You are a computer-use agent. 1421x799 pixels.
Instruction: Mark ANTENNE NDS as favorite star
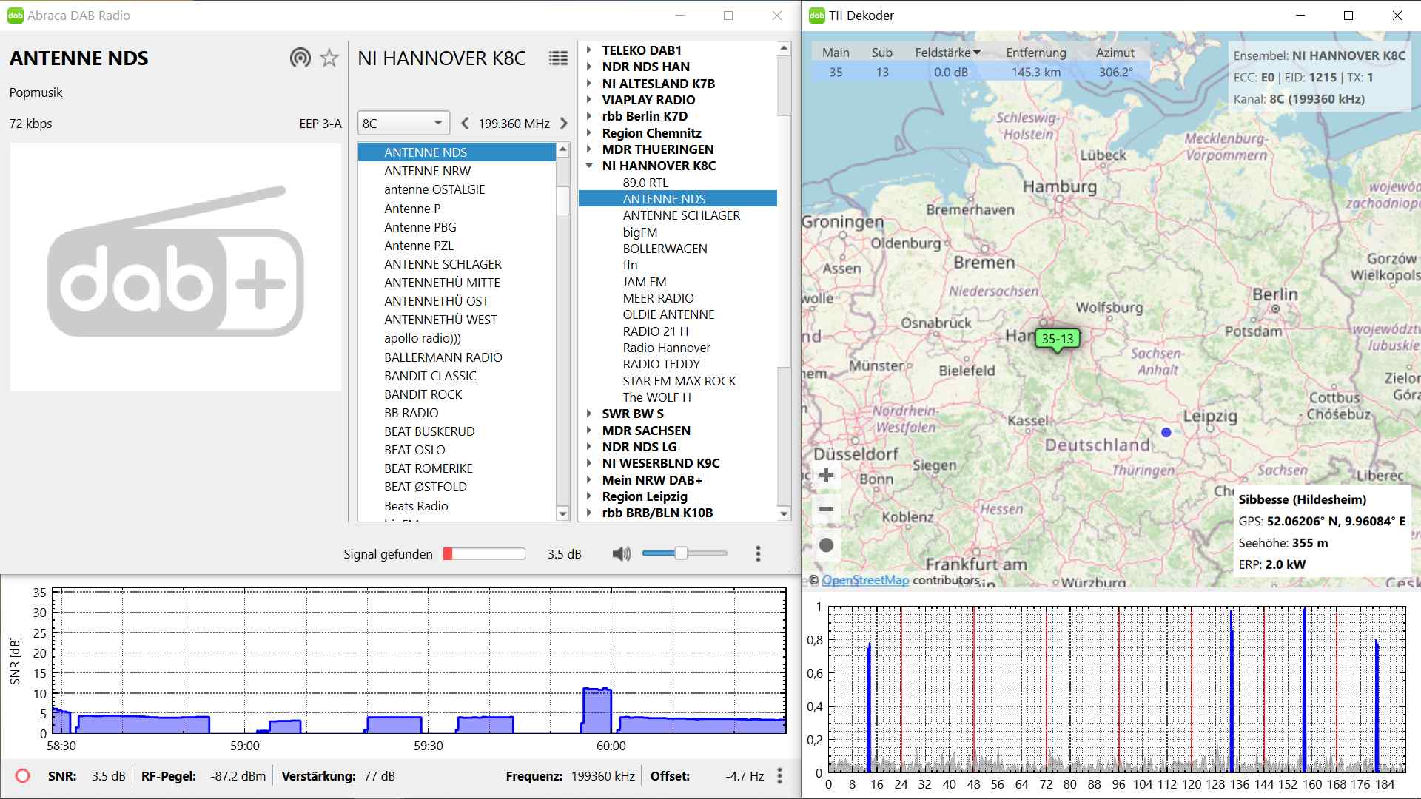329,58
